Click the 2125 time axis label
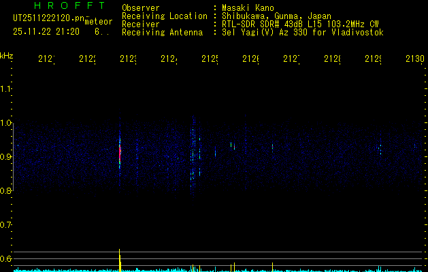Image resolution: width=428 pixels, height=272 pixels. [x=210, y=59]
